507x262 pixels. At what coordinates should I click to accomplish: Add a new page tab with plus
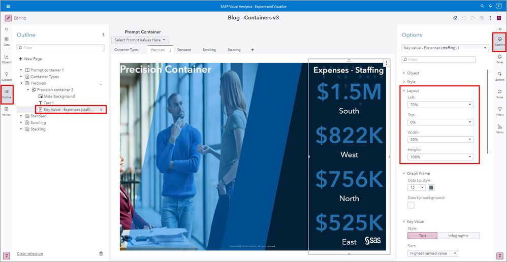[252, 50]
